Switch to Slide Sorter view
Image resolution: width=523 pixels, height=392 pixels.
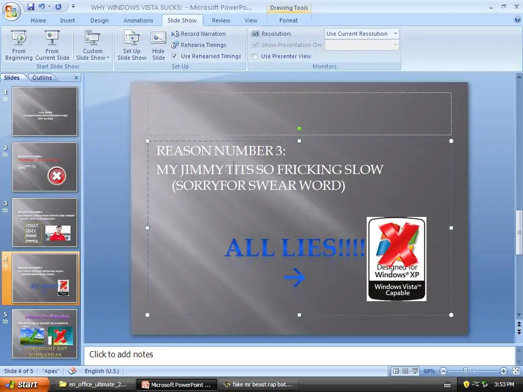click(405, 371)
